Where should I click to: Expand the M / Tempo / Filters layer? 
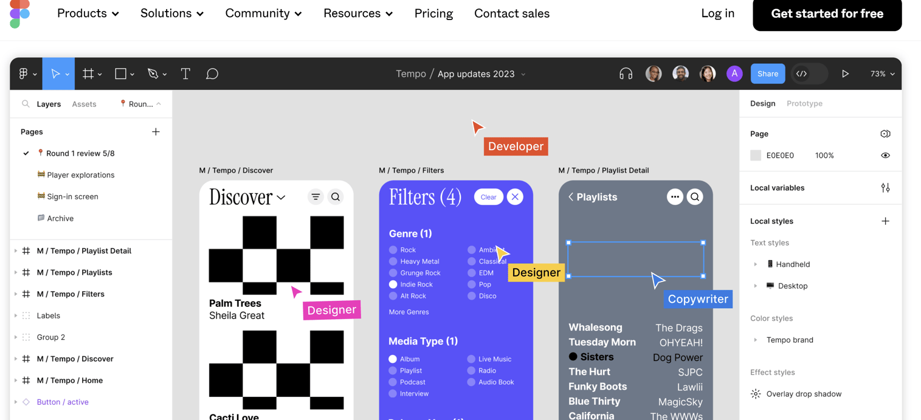point(15,294)
